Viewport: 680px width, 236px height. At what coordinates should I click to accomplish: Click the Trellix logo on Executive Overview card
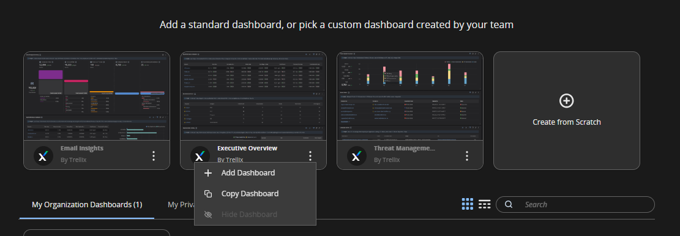click(x=200, y=156)
